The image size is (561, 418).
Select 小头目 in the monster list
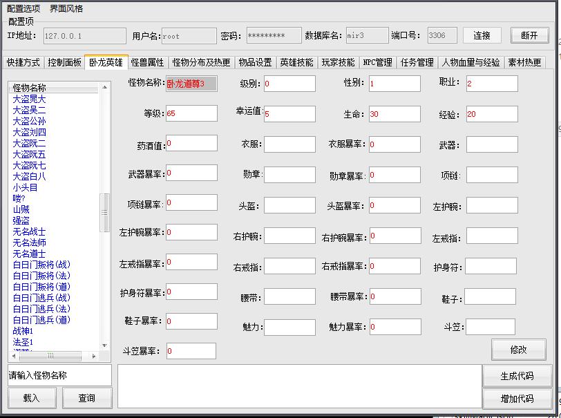click(x=25, y=187)
